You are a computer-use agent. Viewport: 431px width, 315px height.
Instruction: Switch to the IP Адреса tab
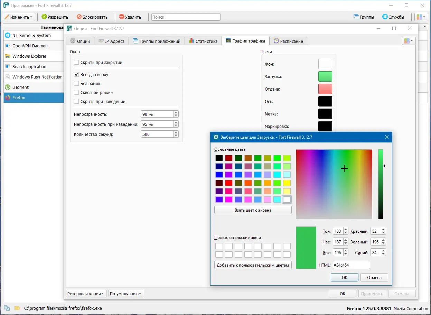coord(111,41)
